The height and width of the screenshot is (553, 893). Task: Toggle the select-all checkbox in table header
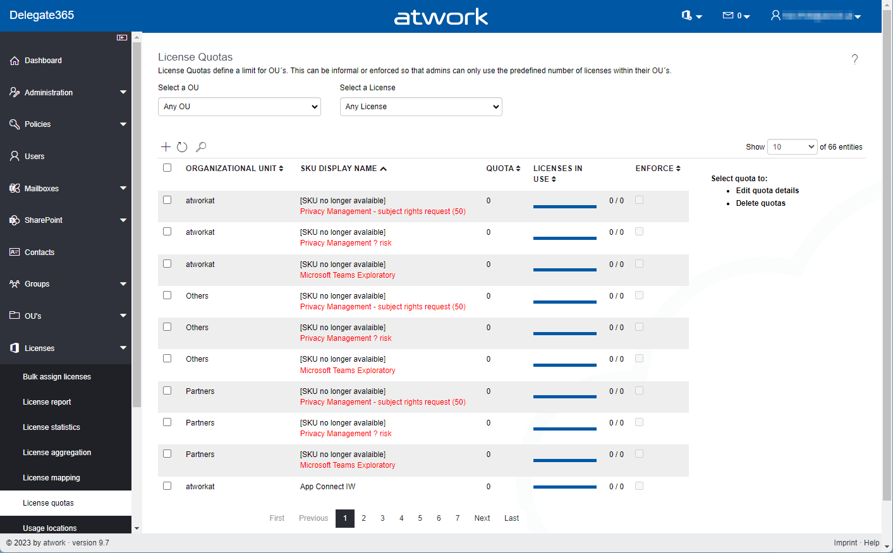coord(167,168)
